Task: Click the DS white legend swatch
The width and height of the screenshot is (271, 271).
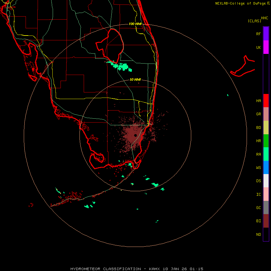Action: (266, 181)
